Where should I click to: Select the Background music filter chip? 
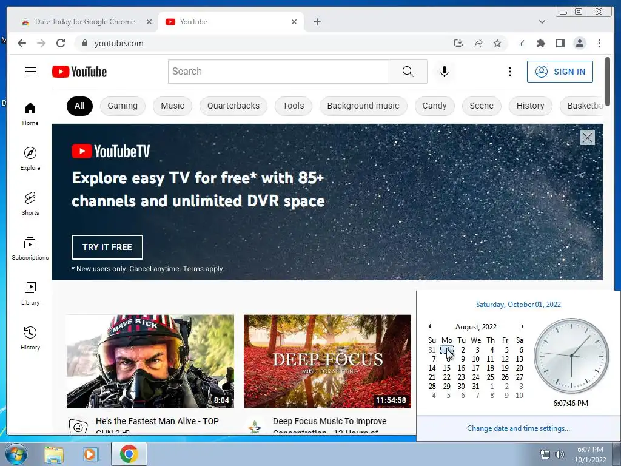363,106
